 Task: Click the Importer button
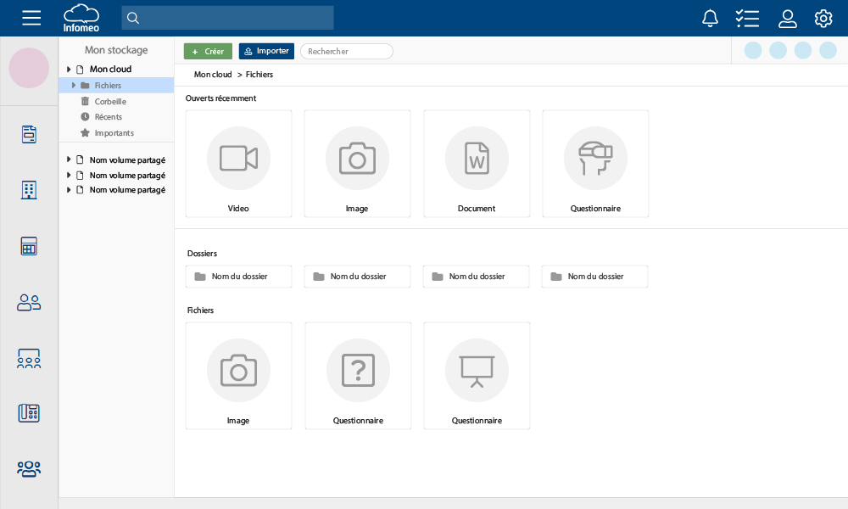pos(265,51)
